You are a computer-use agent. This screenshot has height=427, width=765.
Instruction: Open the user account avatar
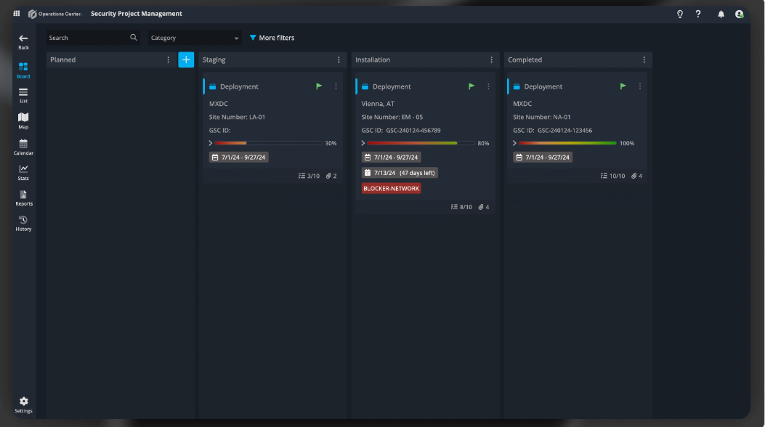tap(739, 14)
